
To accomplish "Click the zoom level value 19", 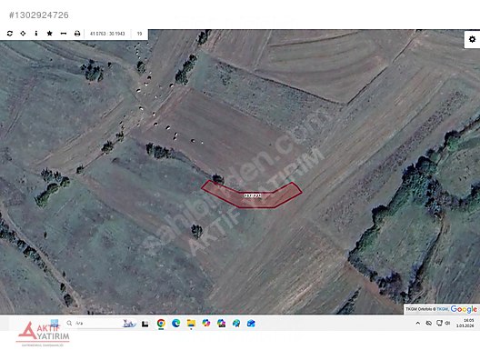I will coord(140,34).
